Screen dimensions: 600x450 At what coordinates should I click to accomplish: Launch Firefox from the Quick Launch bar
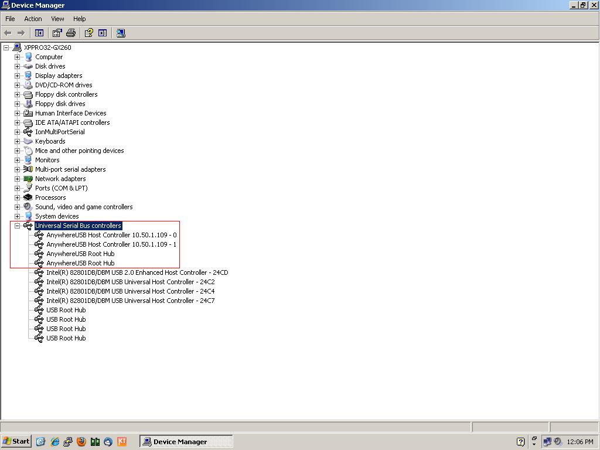tap(81, 442)
